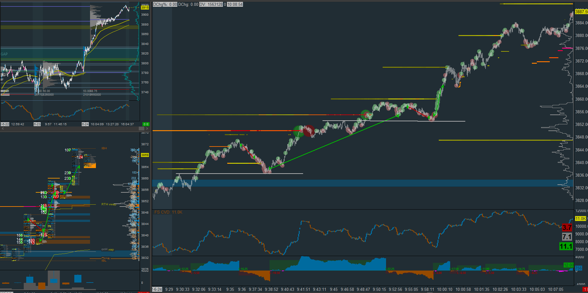Click the 12:59:42 time label

point(18,124)
